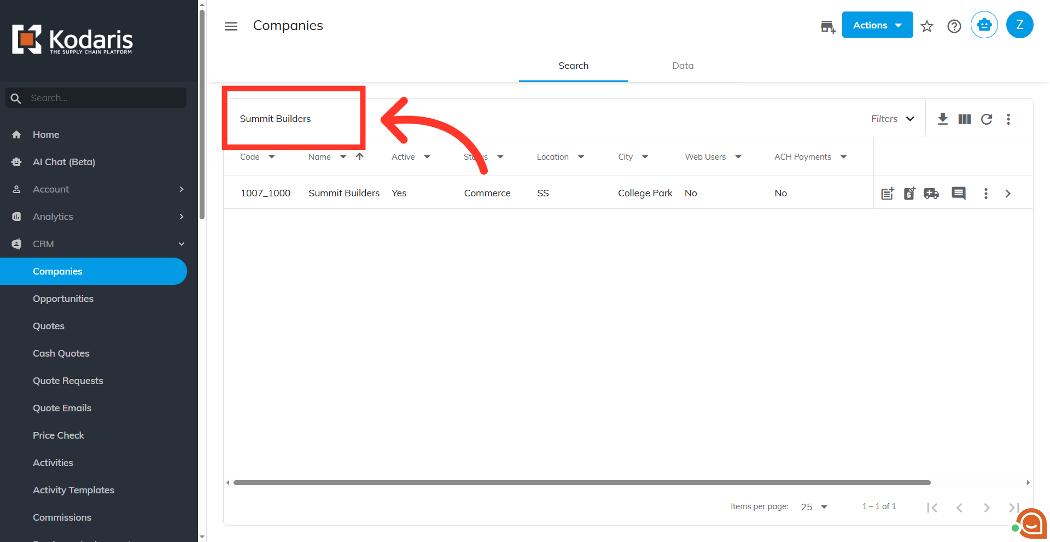This screenshot has height=542, width=1050.
Task: Open user profile avatar Z
Action: [1019, 25]
